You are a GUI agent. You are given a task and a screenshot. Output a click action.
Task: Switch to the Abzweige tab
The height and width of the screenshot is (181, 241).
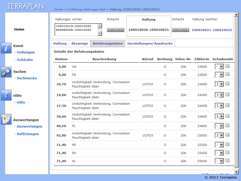tap(80, 43)
